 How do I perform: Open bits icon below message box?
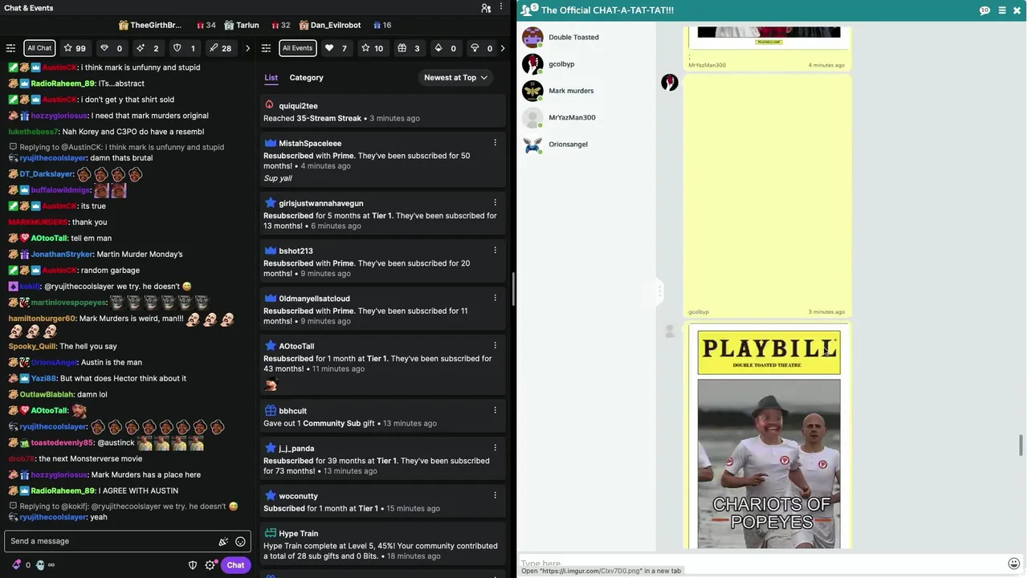pyautogui.click(x=16, y=565)
